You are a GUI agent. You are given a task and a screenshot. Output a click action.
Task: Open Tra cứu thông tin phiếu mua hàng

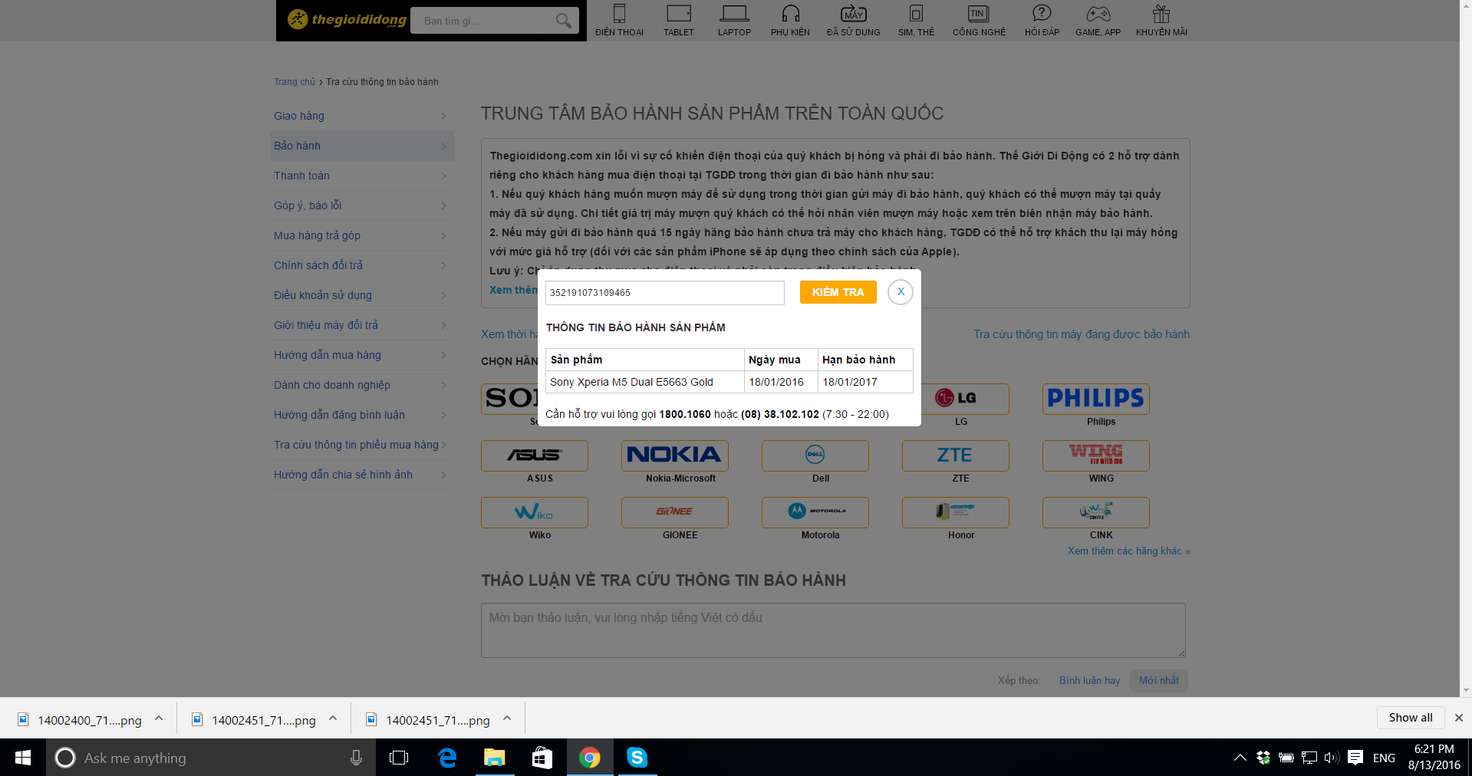coord(361,445)
